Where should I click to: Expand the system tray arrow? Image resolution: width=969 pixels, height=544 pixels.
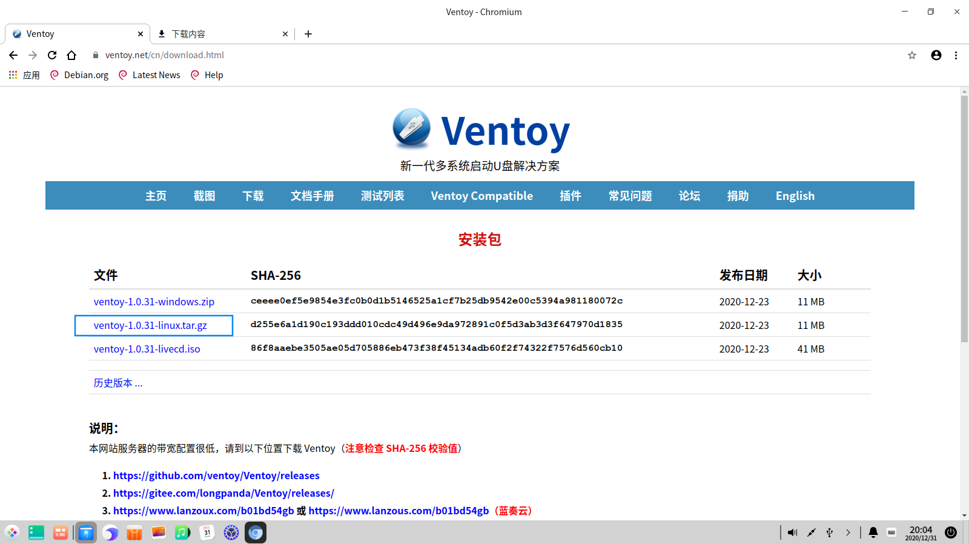click(848, 532)
